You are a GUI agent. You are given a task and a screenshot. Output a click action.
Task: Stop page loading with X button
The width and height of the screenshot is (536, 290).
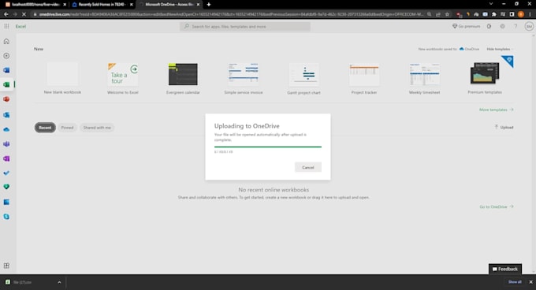[x=24, y=14]
